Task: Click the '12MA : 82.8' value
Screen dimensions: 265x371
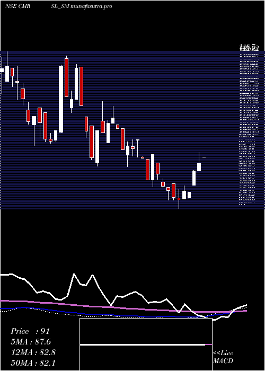Action: [33, 352]
